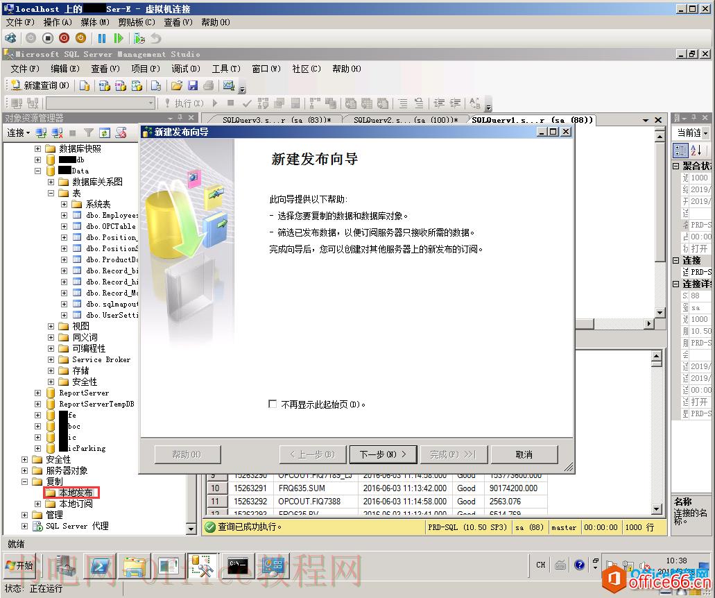The height and width of the screenshot is (598, 715).
Task: Select the 本地发布 tree item
Action: pyautogui.click(x=75, y=493)
